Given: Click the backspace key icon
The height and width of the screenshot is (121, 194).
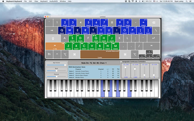Looking at the screenshot, I should (x=154, y=23).
